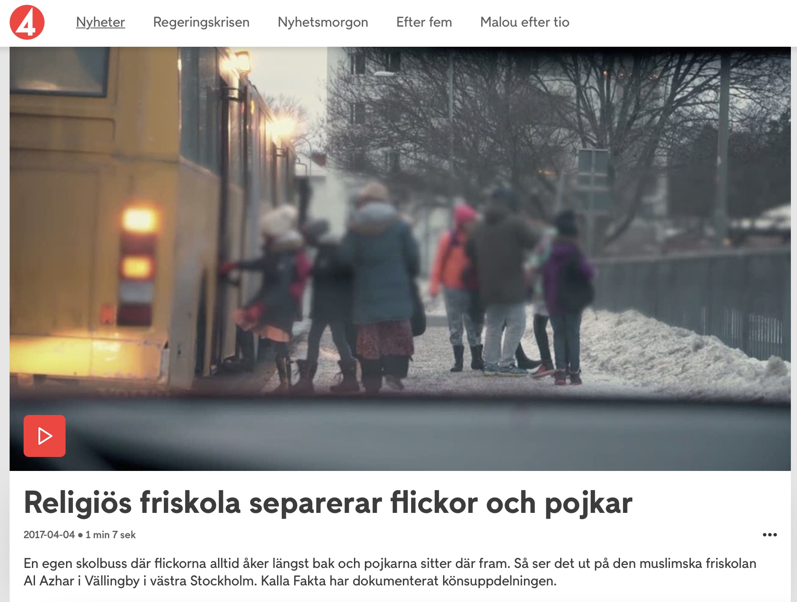Select Nyhetsmorgon in the top menu
The height and width of the screenshot is (602, 797).
tap(323, 22)
